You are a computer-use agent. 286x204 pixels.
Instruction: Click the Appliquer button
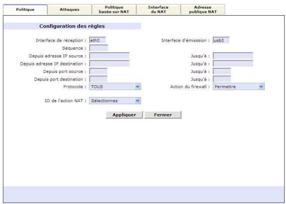pyautogui.click(x=124, y=115)
